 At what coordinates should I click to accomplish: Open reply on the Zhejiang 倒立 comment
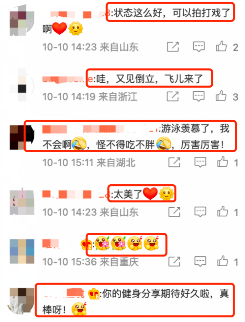point(199,96)
